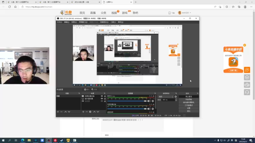Click the 工作室模式 button in OBS
The image size is (255, 143).
coord(189,106)
